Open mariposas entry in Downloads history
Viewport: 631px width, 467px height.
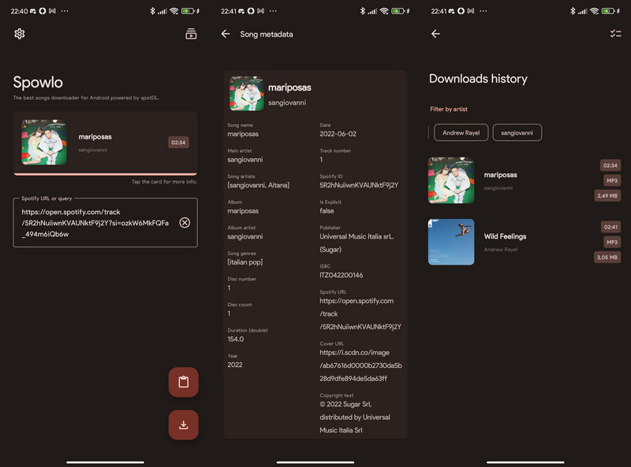[525, 180]
